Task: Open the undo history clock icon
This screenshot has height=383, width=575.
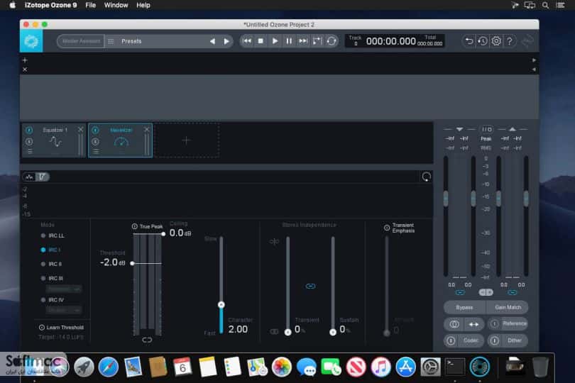Action: tap(483, 41)
